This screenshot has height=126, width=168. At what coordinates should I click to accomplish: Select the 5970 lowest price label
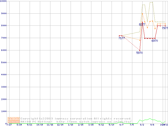[139, 53]
